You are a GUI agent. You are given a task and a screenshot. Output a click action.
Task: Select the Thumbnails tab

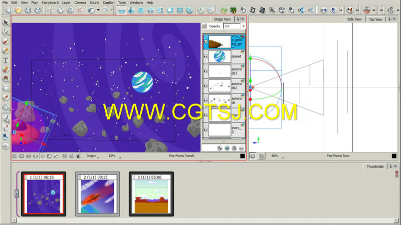click(x=375, y=166)
